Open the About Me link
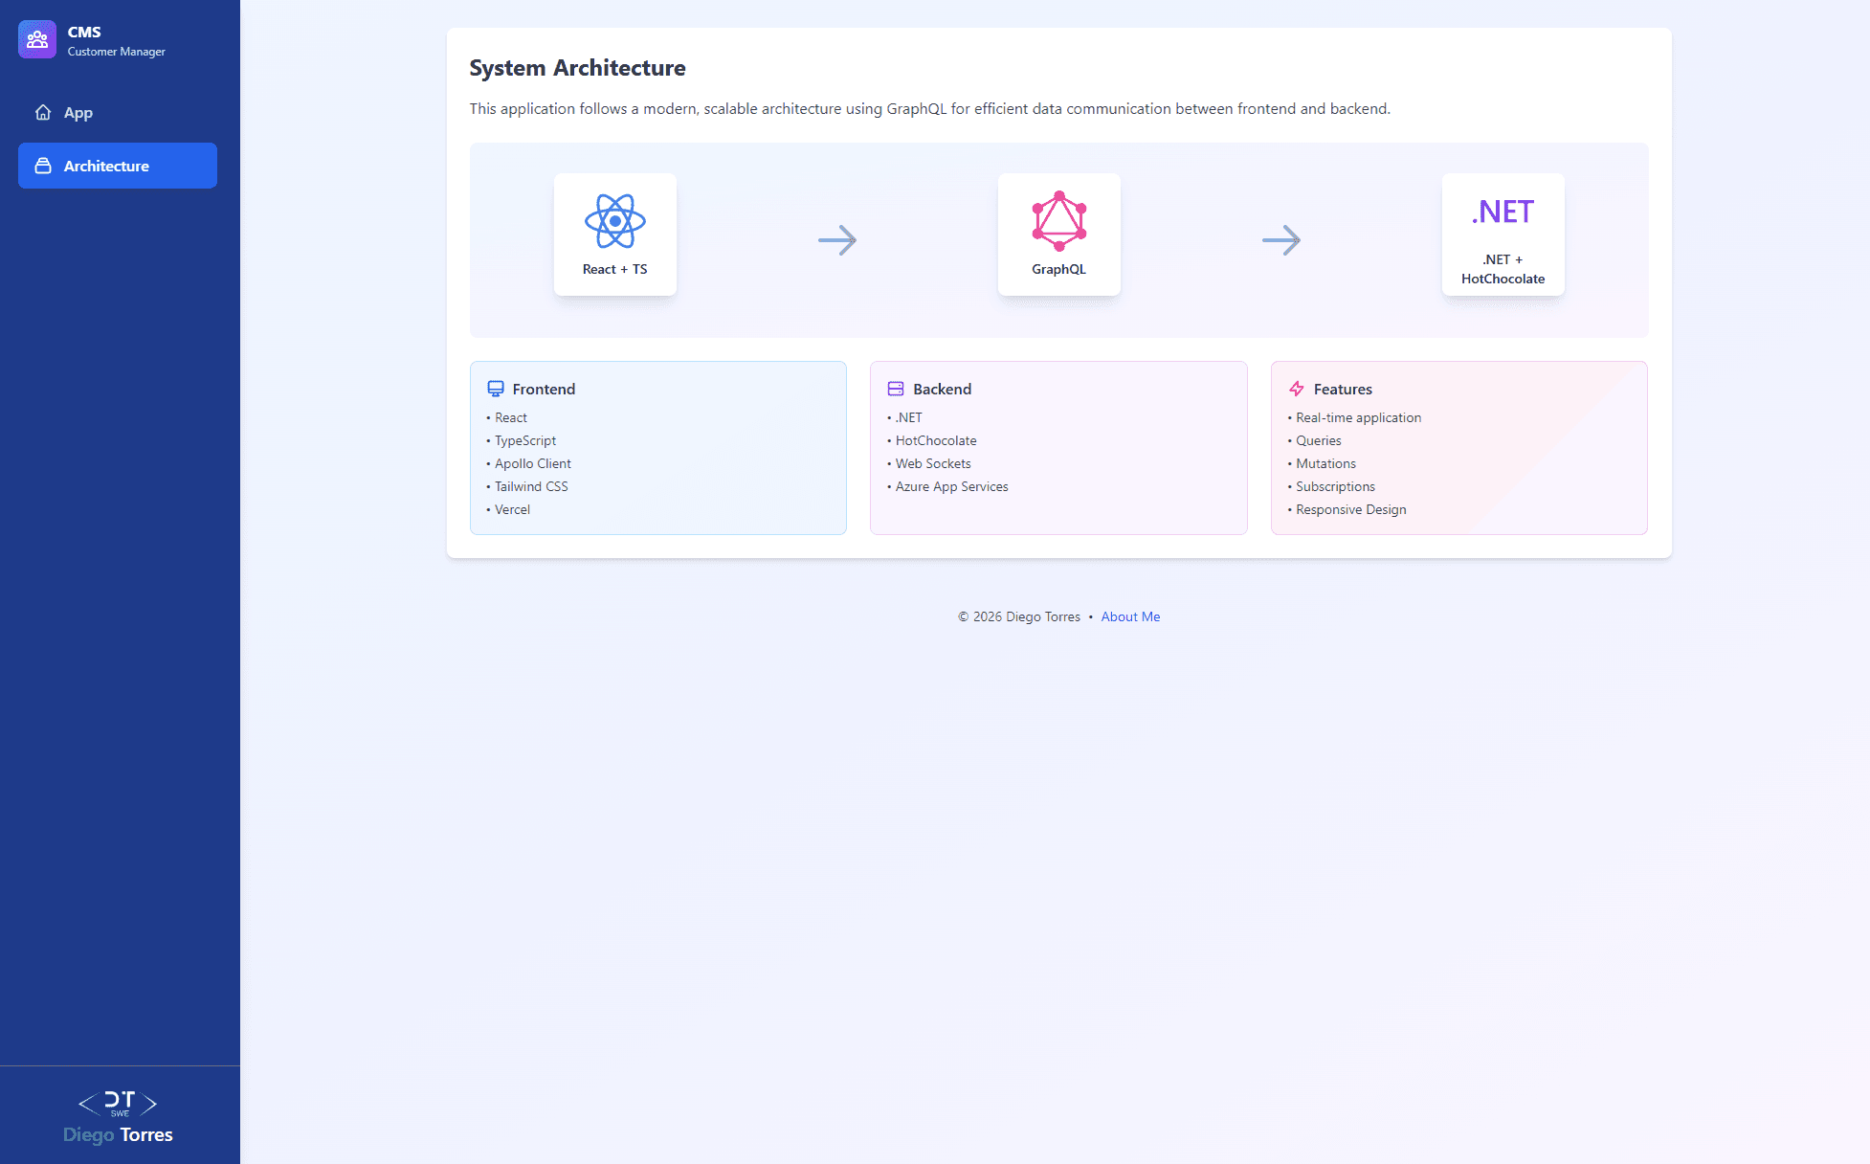Image resolution: width=1870 pixels, height=1164 pixels. 1130,616
